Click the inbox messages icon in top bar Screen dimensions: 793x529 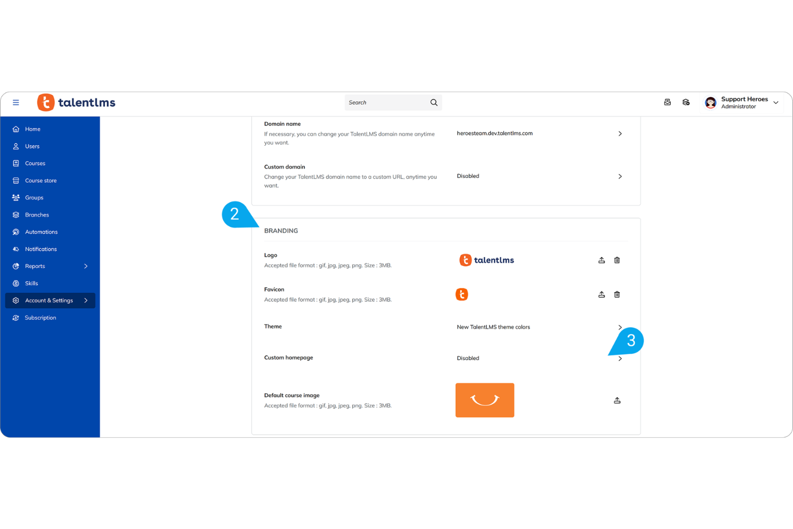667,102
